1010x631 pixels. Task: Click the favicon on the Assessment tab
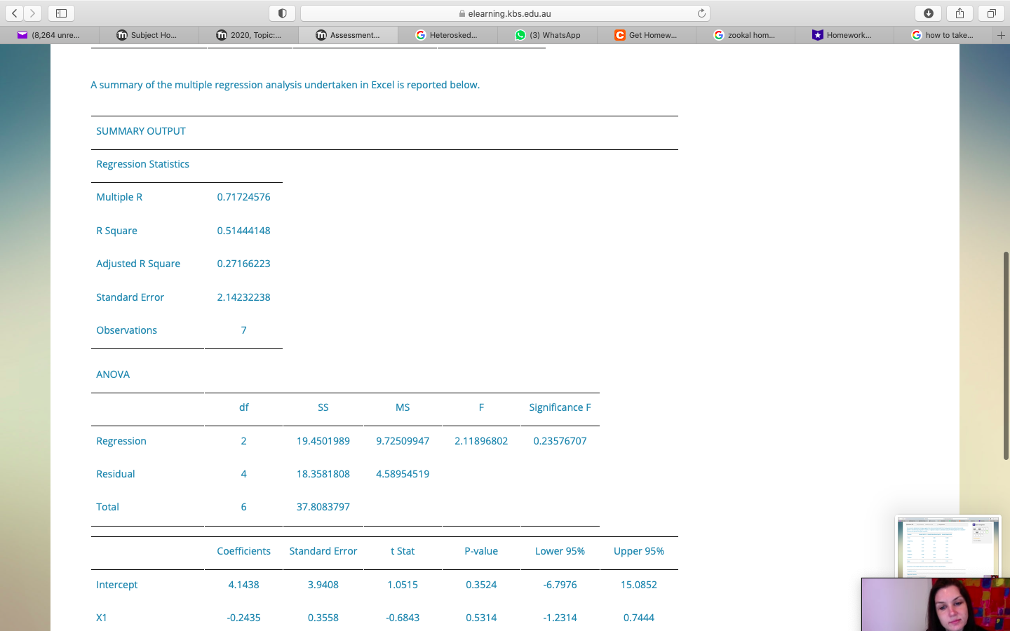pos(321,35)
